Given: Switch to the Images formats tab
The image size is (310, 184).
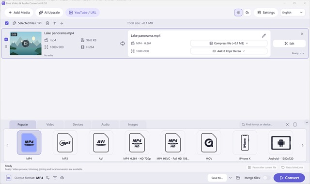Looking at the screenshot, I should tap(133, 124).
